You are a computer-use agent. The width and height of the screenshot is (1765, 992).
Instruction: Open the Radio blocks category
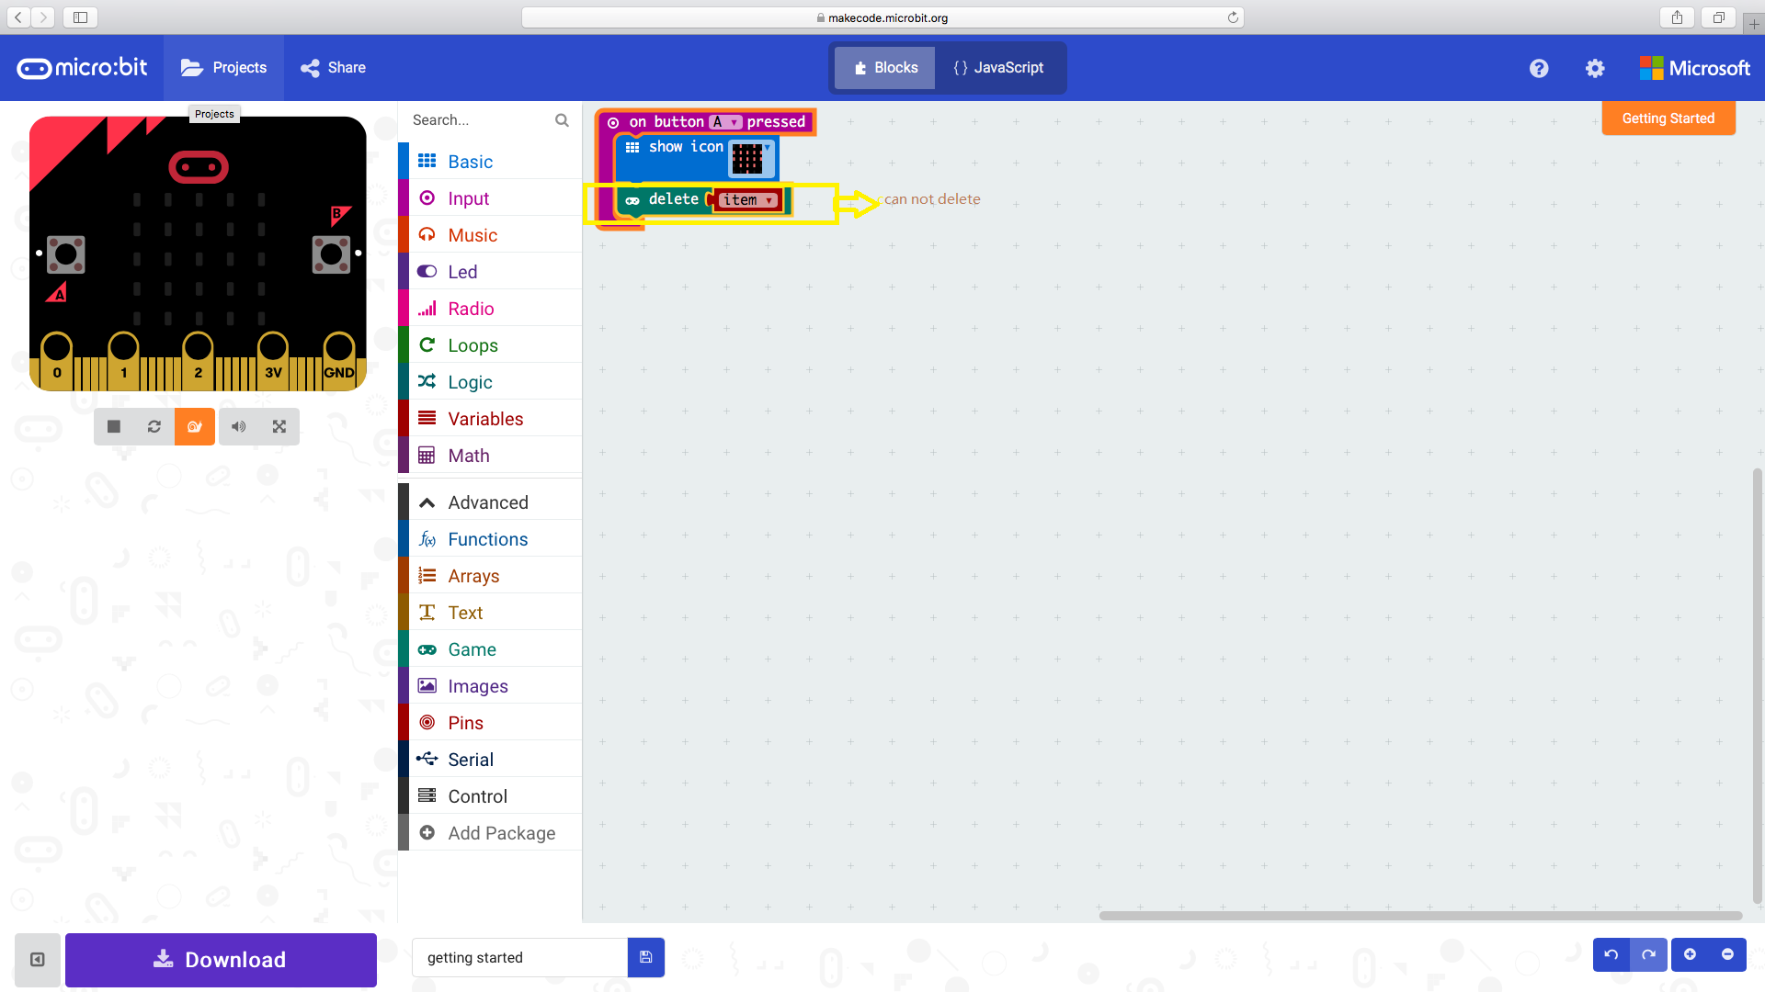click(x=489, y=309)
